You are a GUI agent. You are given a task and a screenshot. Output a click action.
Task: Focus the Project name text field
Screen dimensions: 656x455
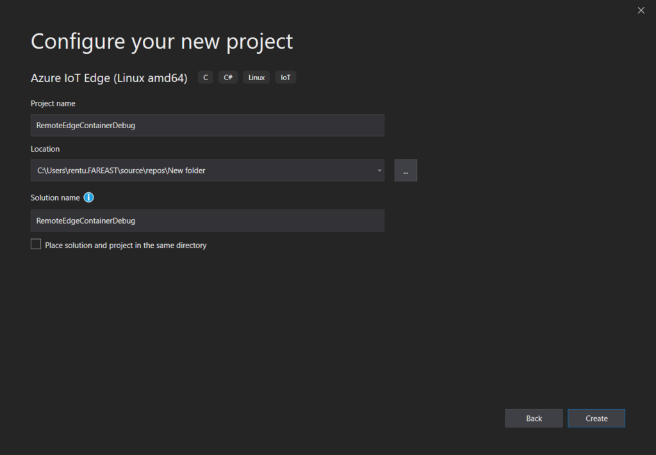[207, 126]
